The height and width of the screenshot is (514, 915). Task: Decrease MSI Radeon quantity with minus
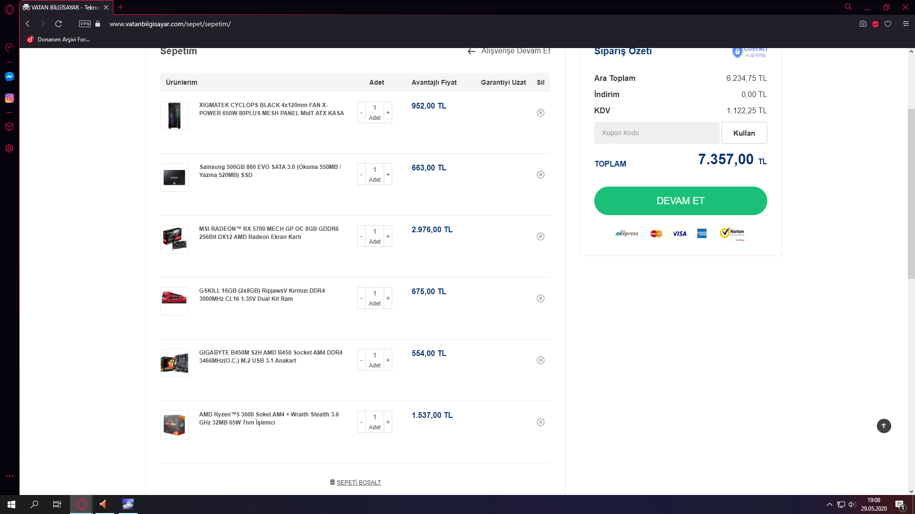point(361,237)
